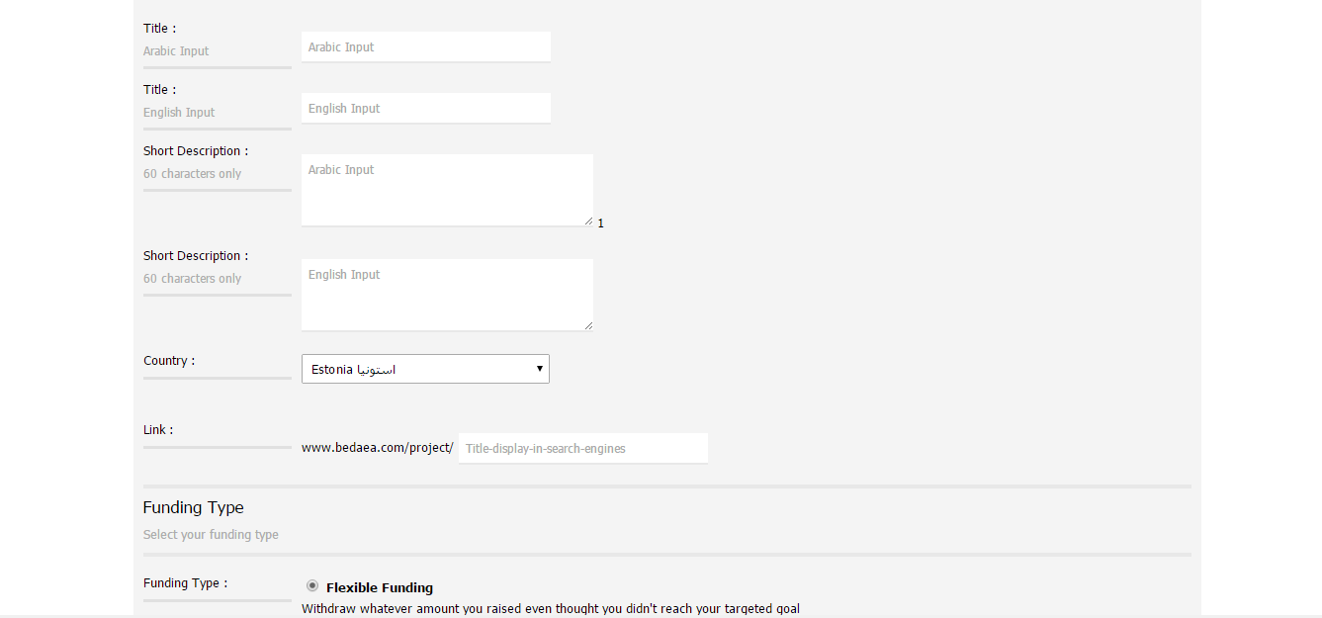The width and height of the screenshot is (1322, 618).
Task: Click the resize grip of Arabic description textarea
Action: (588, 221)
